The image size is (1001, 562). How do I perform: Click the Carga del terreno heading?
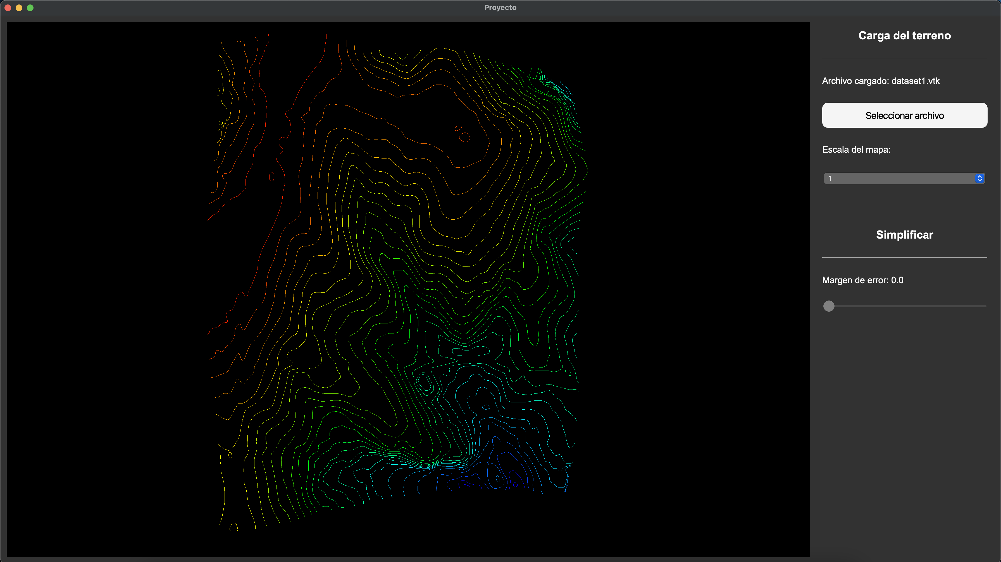coord(904,35)
